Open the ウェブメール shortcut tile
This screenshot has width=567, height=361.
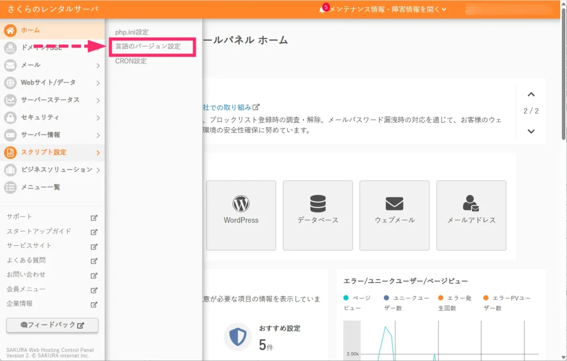[394, 215]
